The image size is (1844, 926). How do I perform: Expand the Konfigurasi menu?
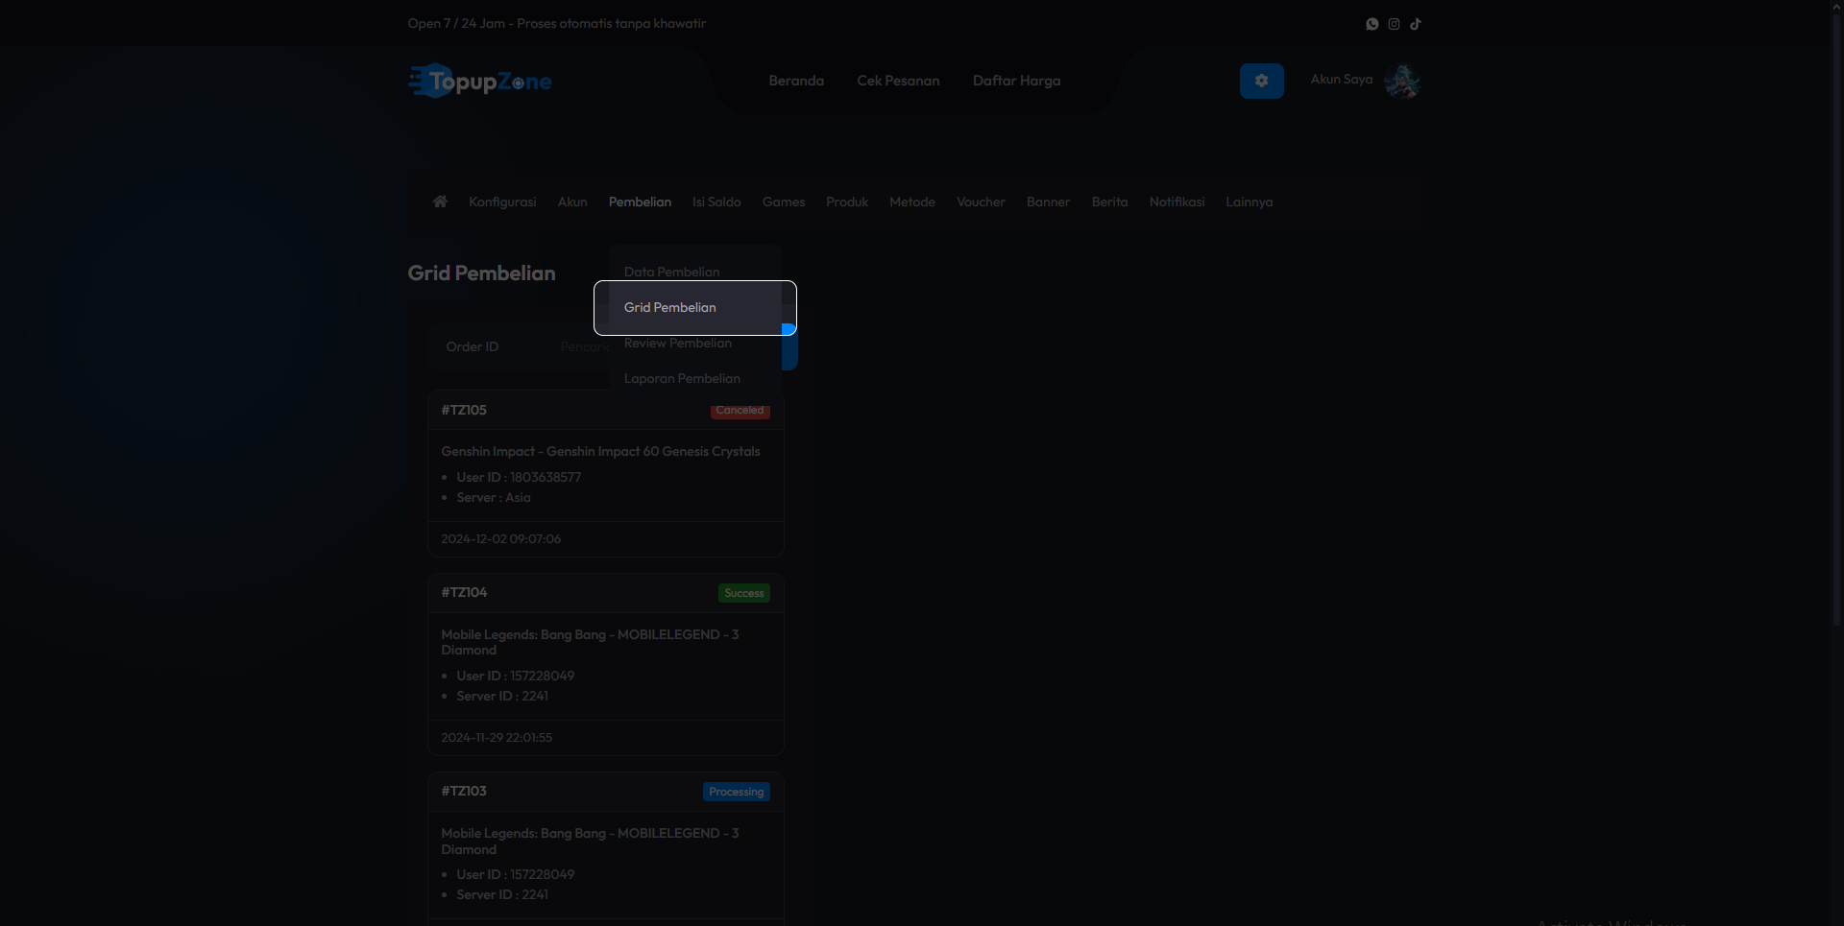[x=502, y=202]
